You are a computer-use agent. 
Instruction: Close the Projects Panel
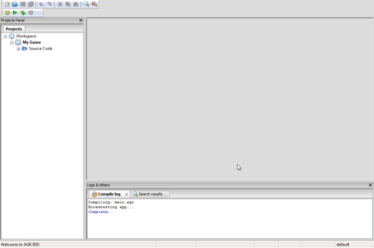click(x=81, y=20)
